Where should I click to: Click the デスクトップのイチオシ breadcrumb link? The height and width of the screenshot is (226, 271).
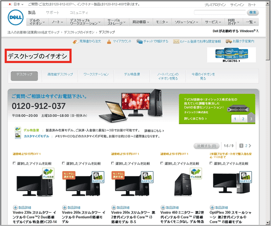point(79,32)
